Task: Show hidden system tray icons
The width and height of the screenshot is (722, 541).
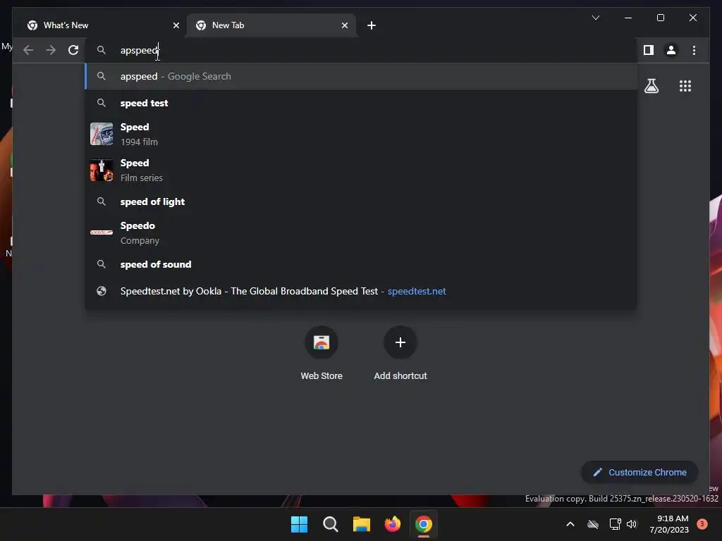Action: [570, 524]
